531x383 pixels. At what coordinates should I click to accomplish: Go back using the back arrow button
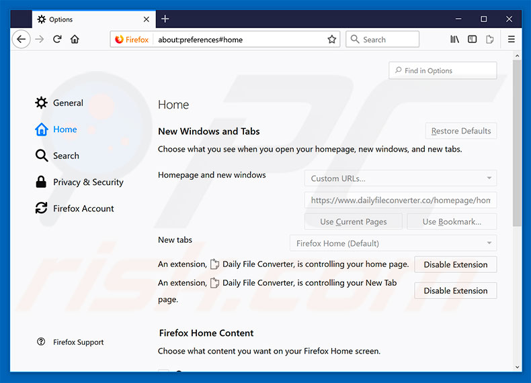point(22,39)
